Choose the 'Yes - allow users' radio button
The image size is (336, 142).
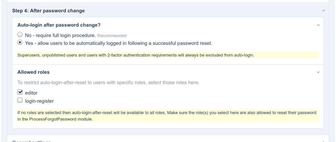click(x=20, y=43)
